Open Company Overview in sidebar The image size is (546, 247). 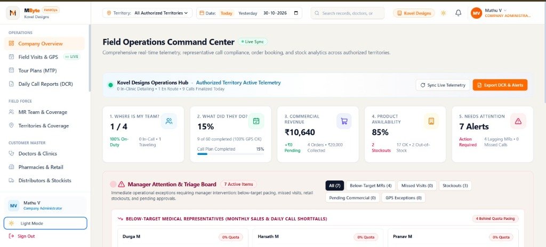[x=44, y=44]
